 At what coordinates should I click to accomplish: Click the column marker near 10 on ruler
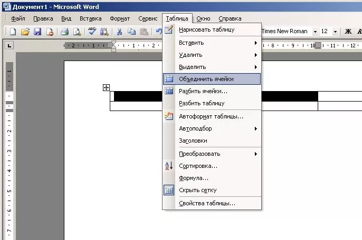tap(318, 45)
